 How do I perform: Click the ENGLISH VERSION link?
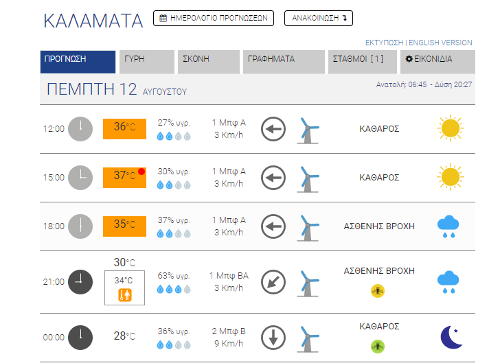tap(440, 43)
